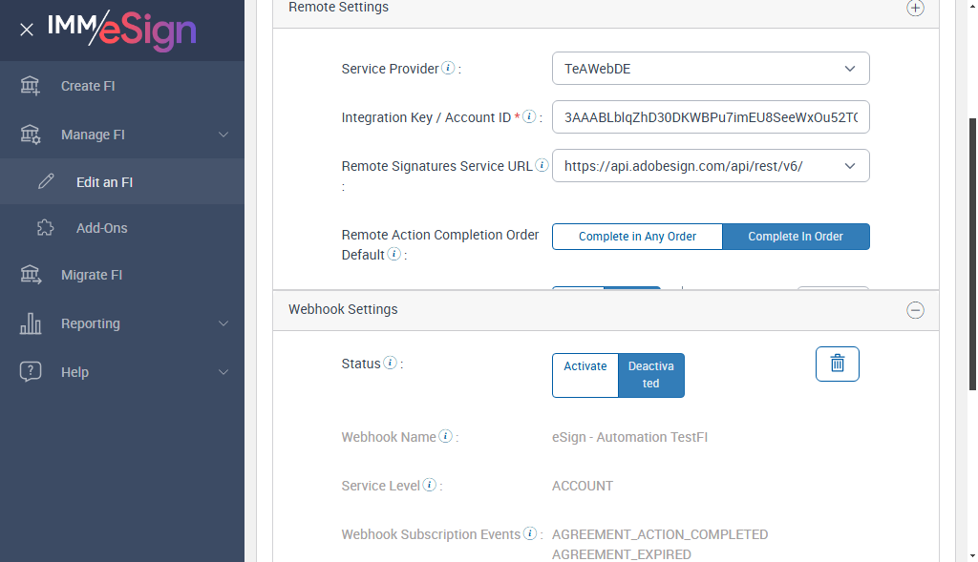The width and height of the screenshot is (978, 562).
Task: Select Complete In Order
Action: click(x=796, y=236)
